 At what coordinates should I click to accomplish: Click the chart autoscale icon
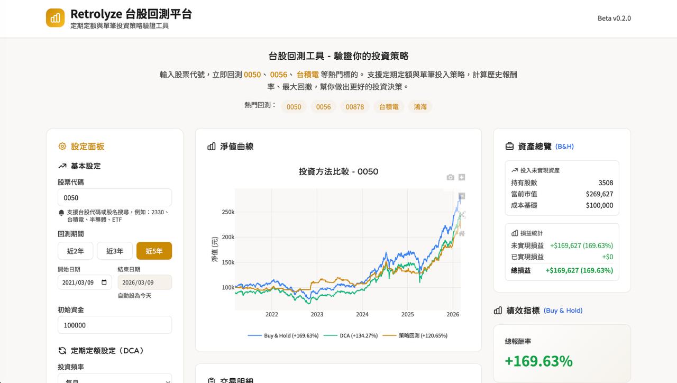[462, 215]
